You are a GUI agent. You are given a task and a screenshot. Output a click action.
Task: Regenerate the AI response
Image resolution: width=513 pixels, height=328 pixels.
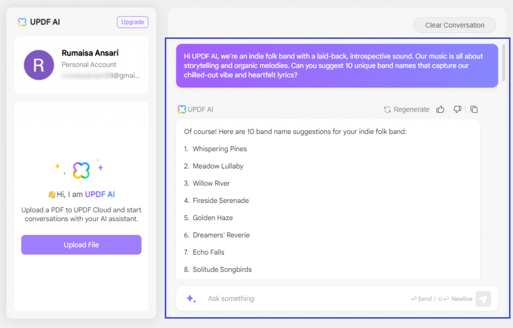(407, 109)
